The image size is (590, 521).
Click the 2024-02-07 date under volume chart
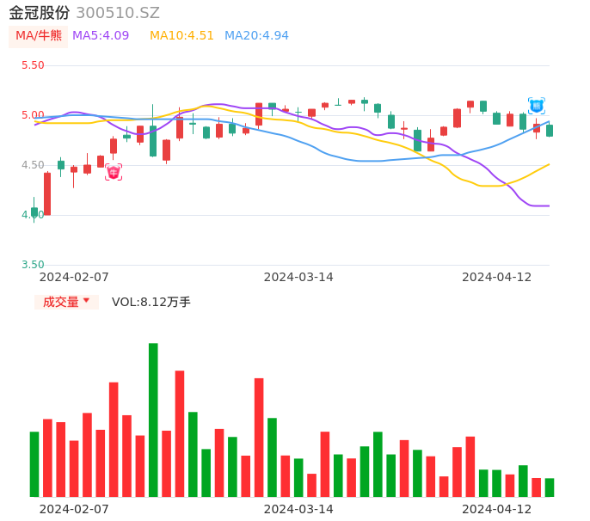(74, 509)
